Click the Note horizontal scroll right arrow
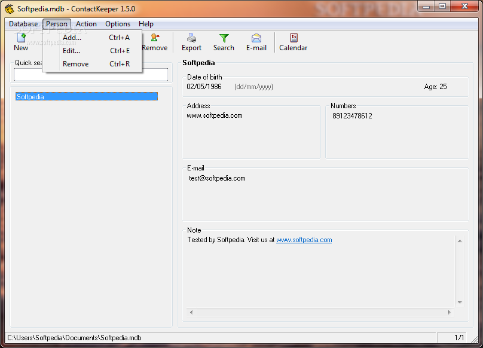The height and width of the screenshot is (348, 483). pyautogui.click(x=449, y=312)
